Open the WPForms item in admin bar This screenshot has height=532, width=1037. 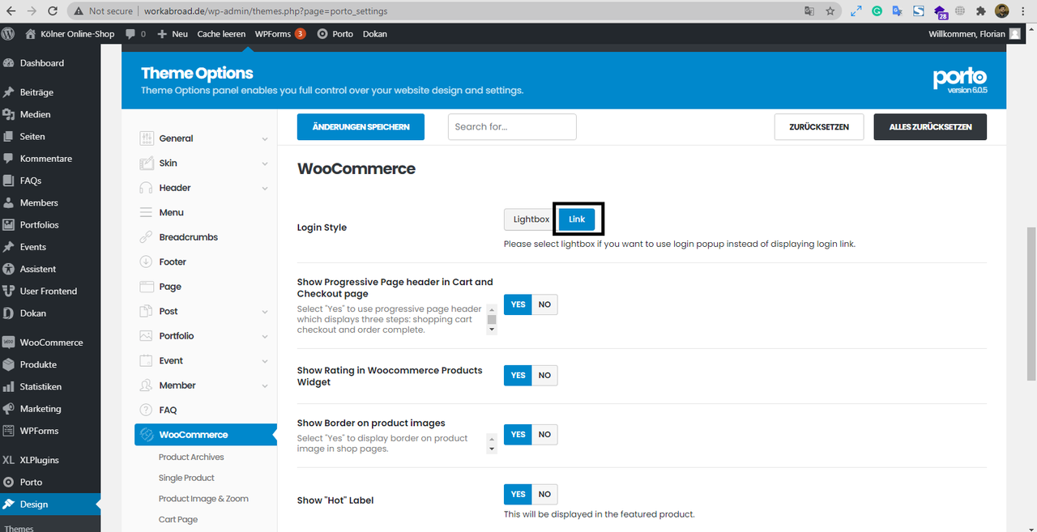pyautogui.click(x=280, y=34)
